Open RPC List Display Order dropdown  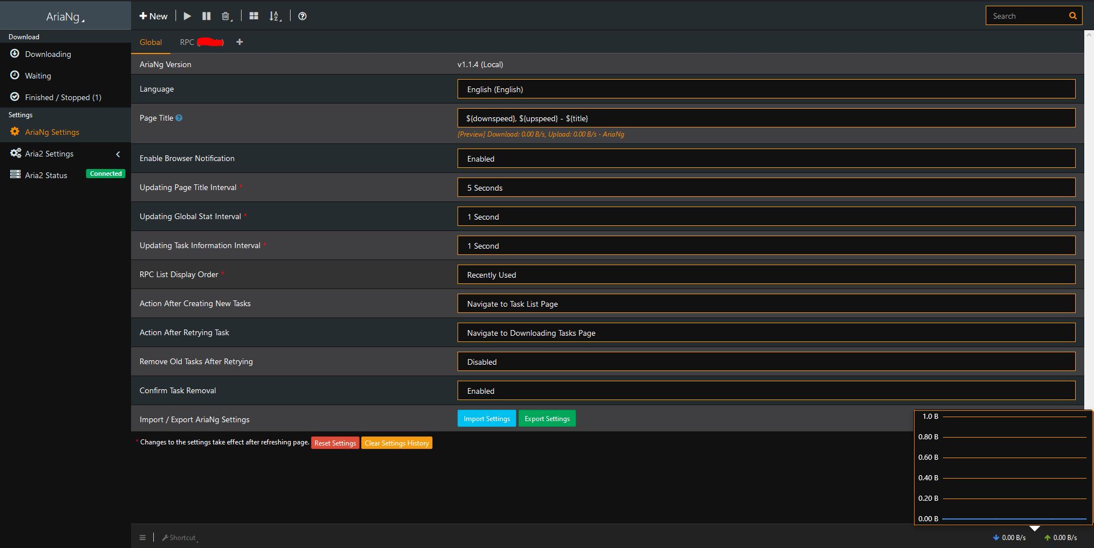[x=766, y=275]
